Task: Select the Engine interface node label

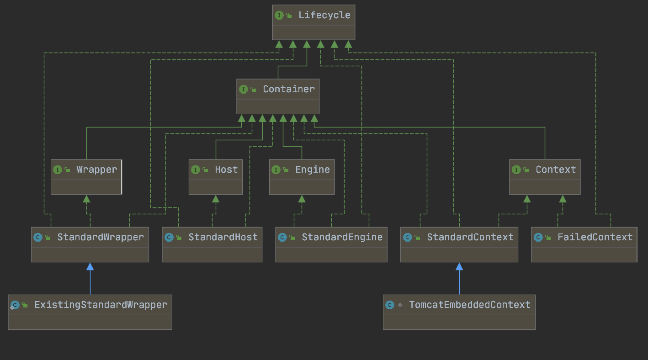Action: (312, 169)
